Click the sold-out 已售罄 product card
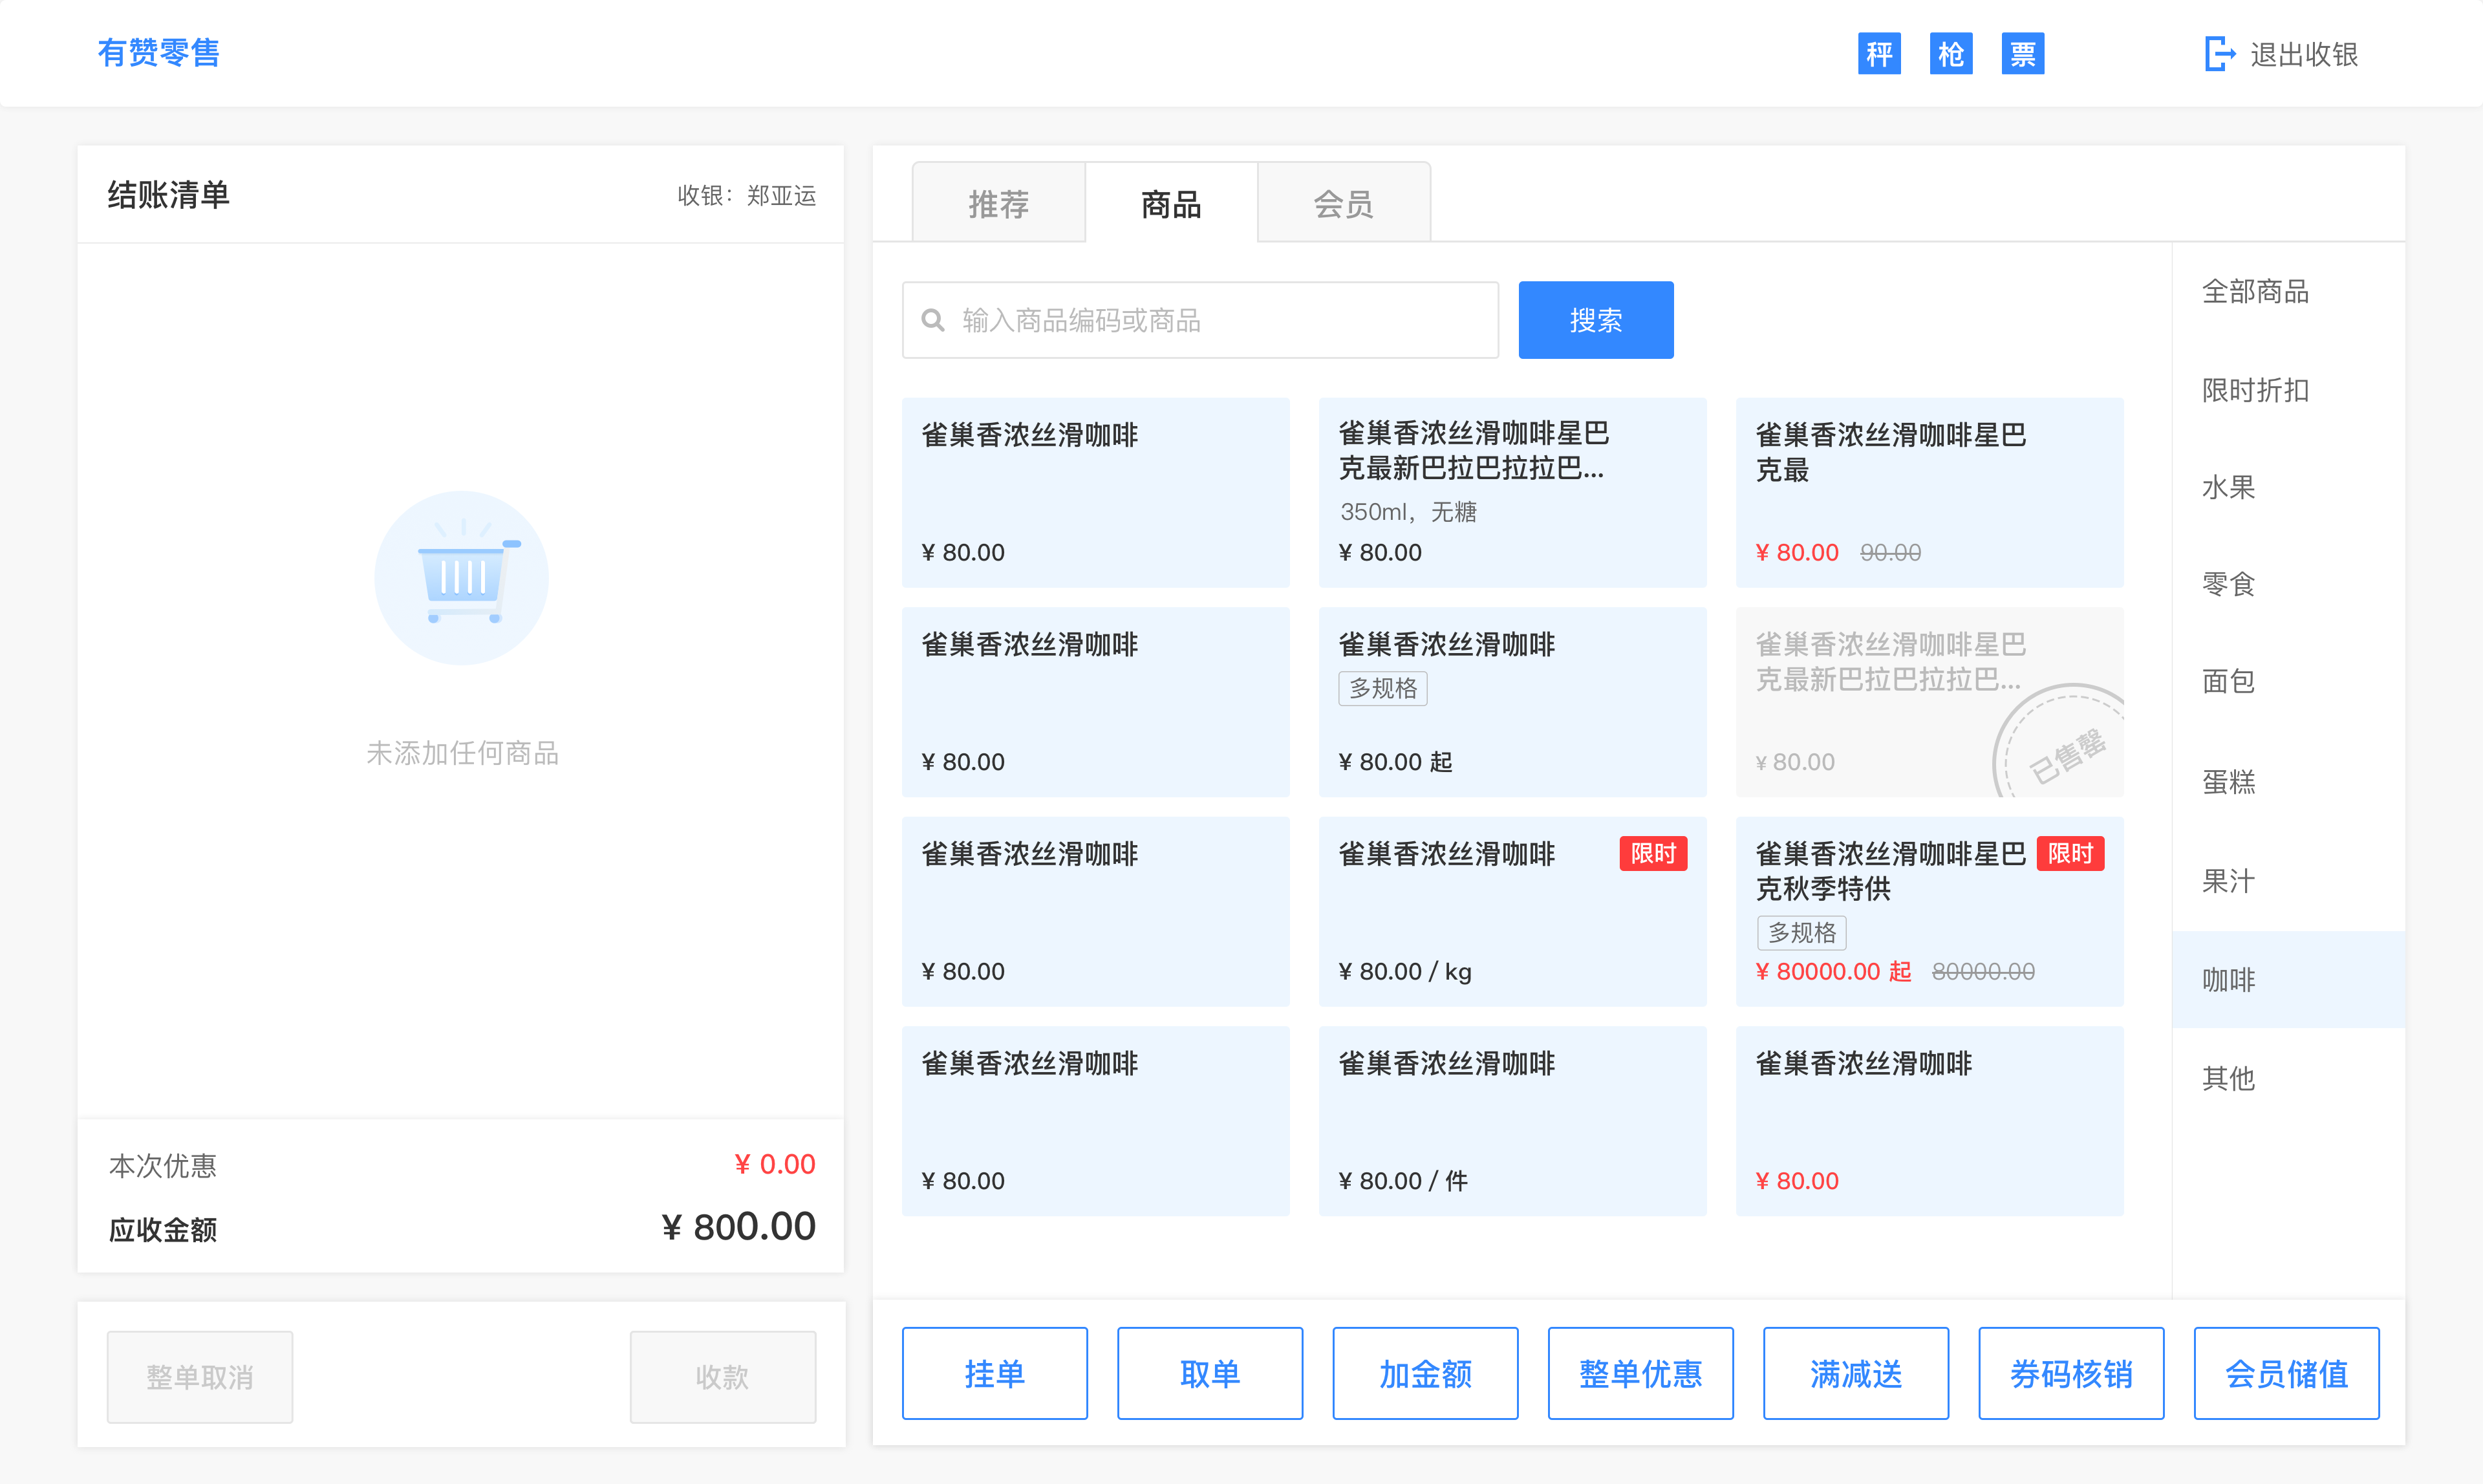This screenshot has height=1484, width=2483. (1929, 701)
